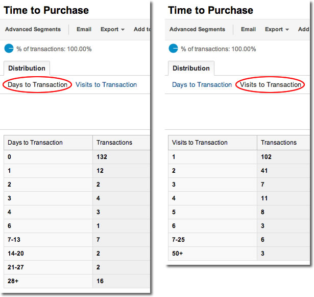
Task: Click the left panel Export dropdown arrow
Action: (123, 30)
